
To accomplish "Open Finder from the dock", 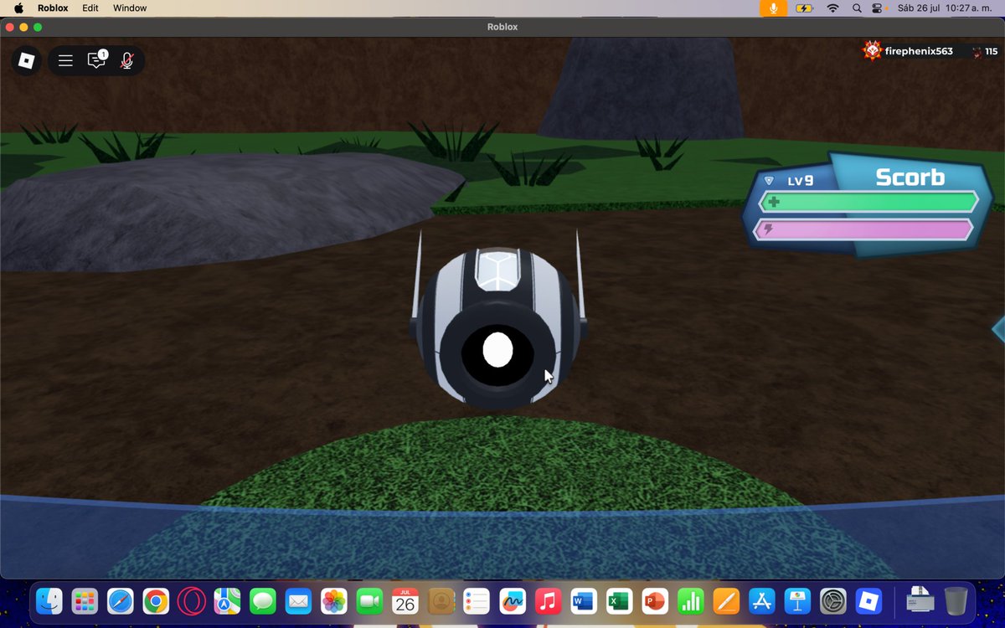I will click(49, 601).
